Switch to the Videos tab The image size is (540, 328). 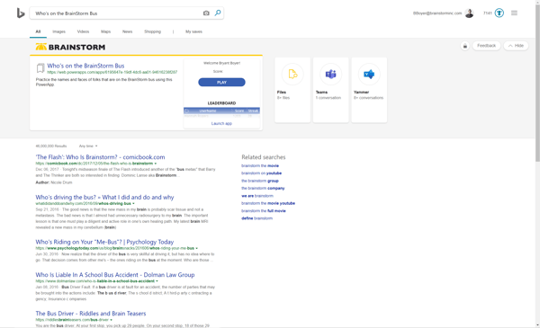(x=83, y=31)
